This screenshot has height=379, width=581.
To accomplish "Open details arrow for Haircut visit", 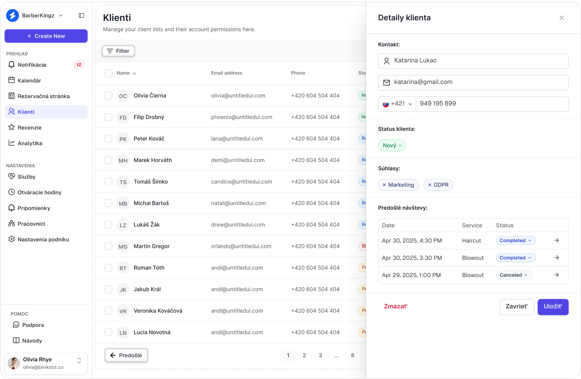I will pyautogui.click(x=556, y=240).
